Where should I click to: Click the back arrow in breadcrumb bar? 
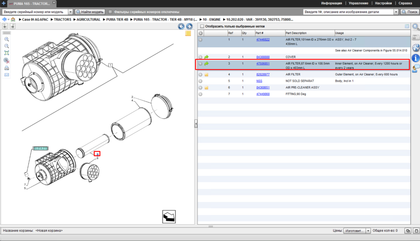click(4, 20)
